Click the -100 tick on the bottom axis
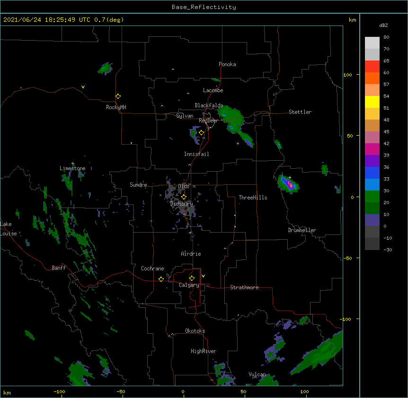This screenshot has width=408, height=398. coord(59,391)
